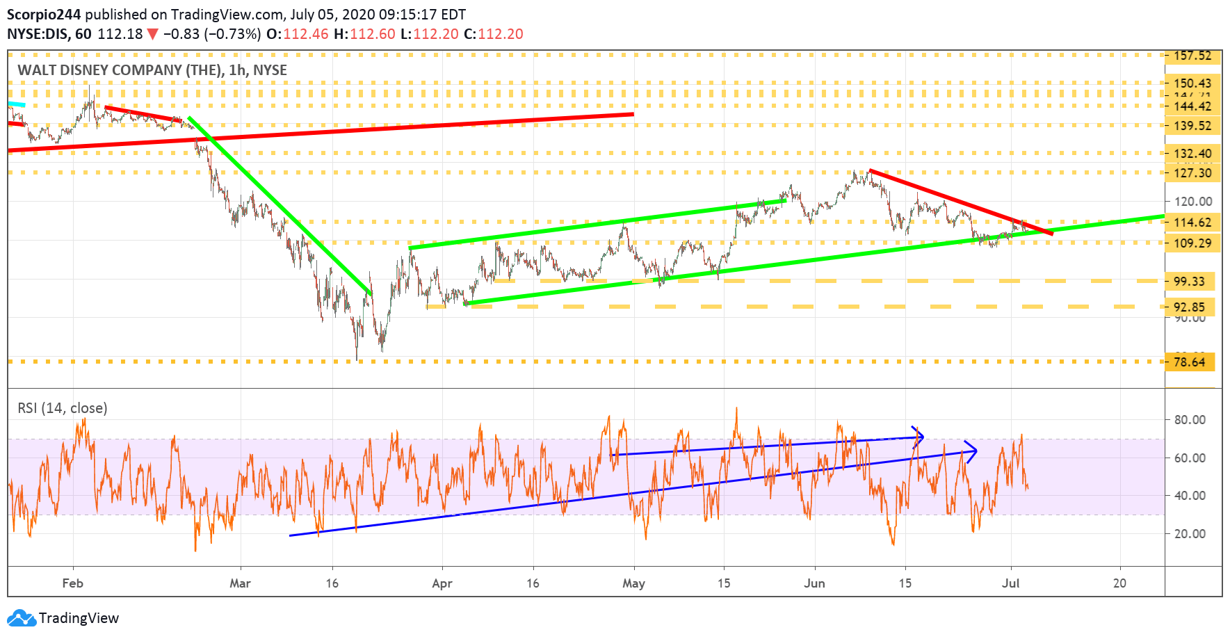The height and width of the screenshot is (639, 1230).
Task: Click the TradingView wordmark text
Action: (79, 618)
